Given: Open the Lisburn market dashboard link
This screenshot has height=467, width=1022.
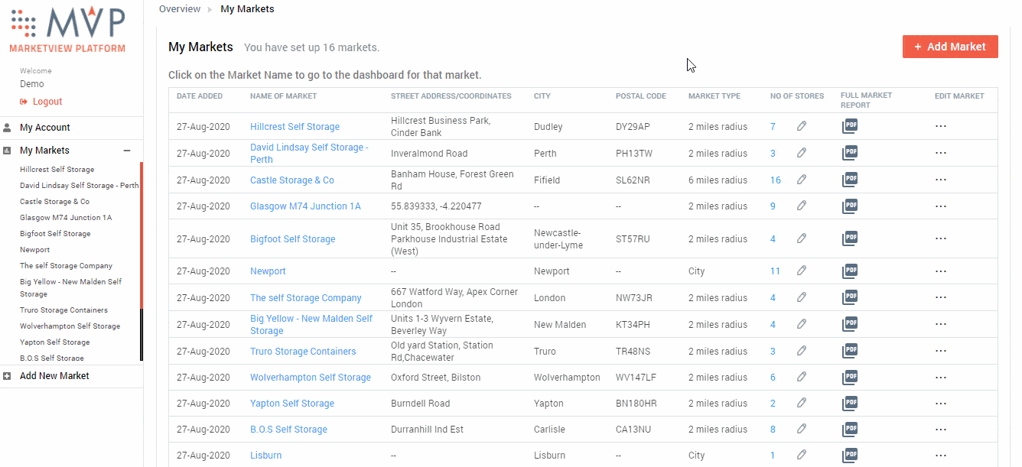Looking at the screenshot, I should 266,456.
